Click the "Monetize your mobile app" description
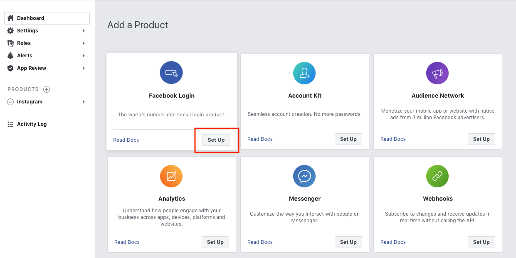Viewport: 516px width, 258px height. point(438,114)
